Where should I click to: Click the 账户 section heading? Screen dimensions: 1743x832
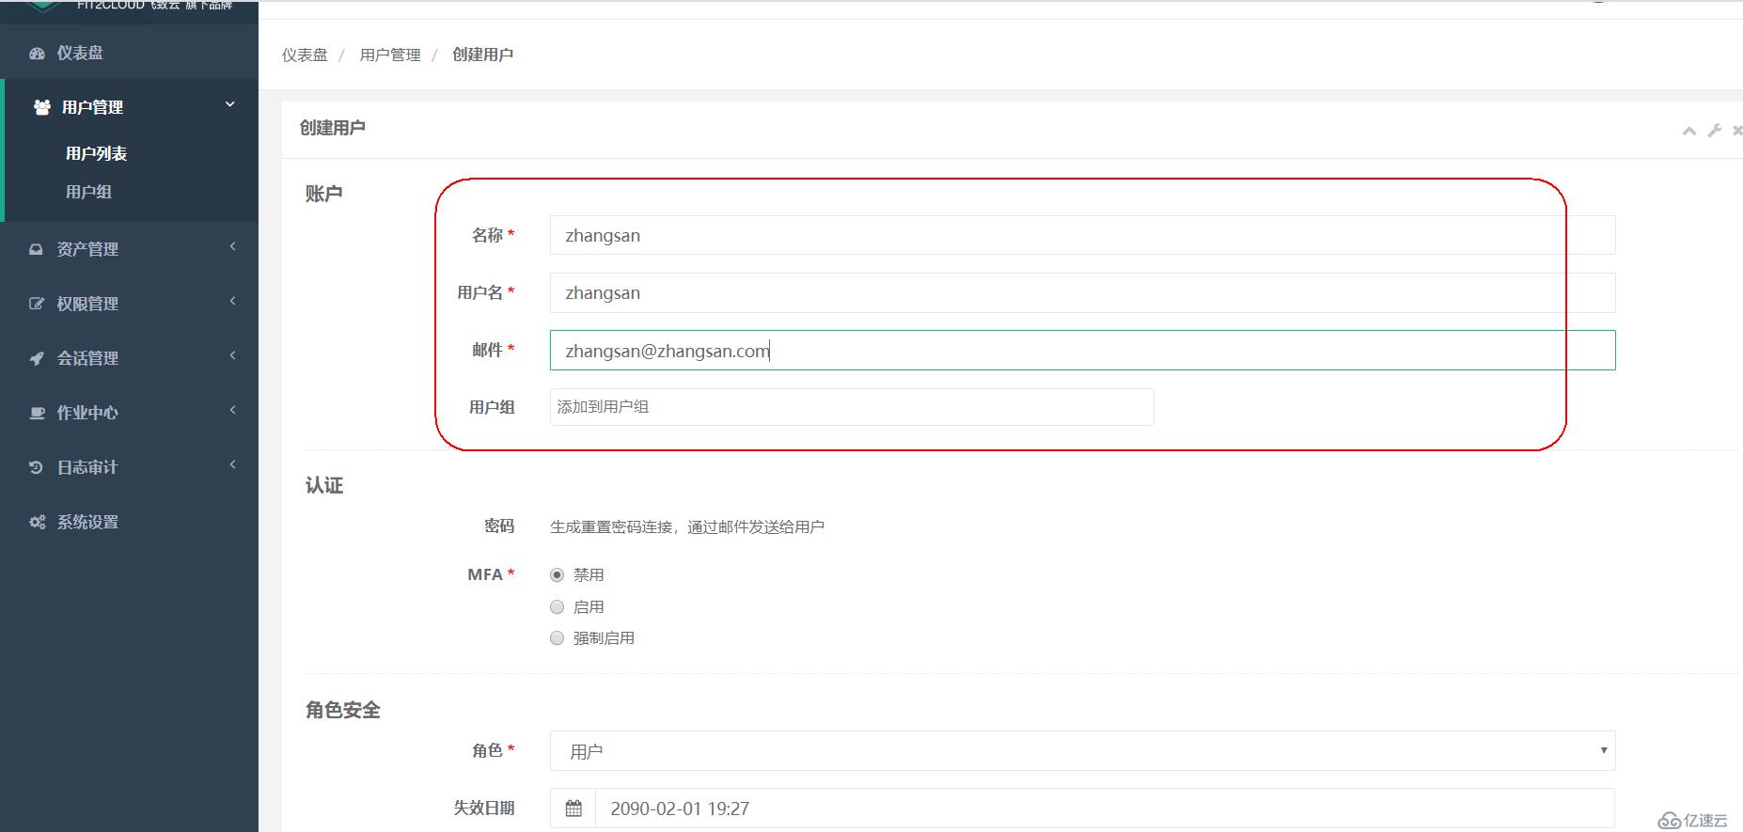click(x=323, y=194)
